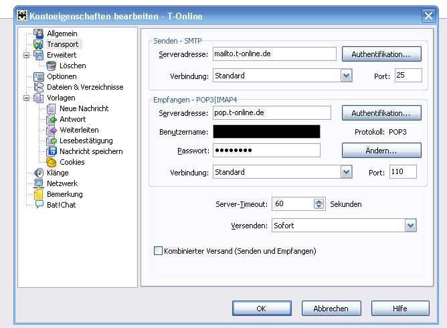Collapse the Erweitert tree node
Screen dimensions: 447x328
(26, 55)
